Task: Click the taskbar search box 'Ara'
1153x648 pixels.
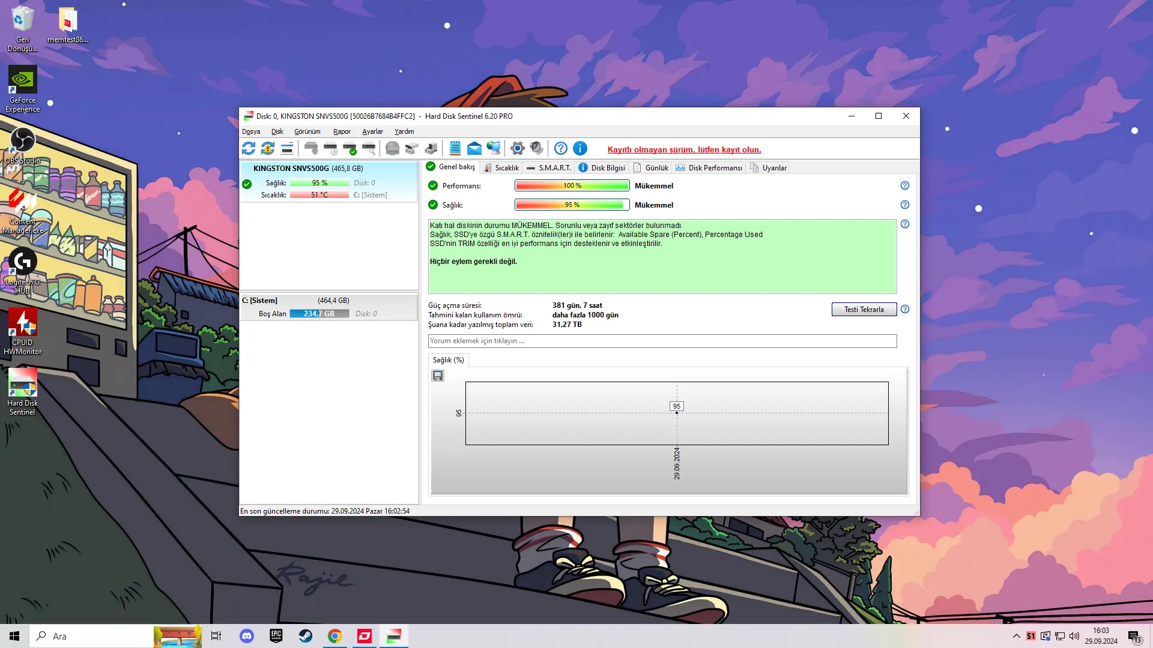Action: click(x=91, y=636)
